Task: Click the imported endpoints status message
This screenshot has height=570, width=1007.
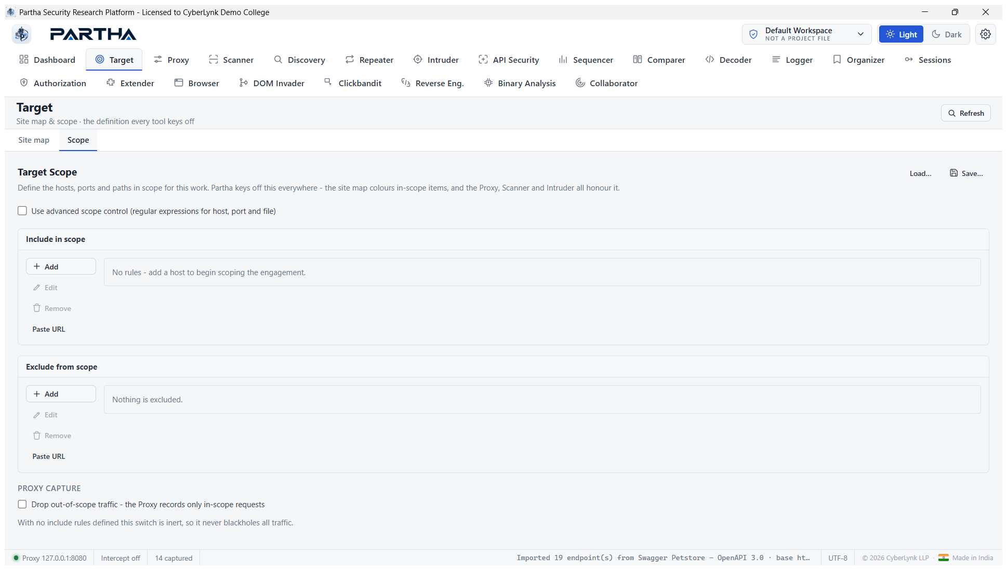Action: pos(663,558)
